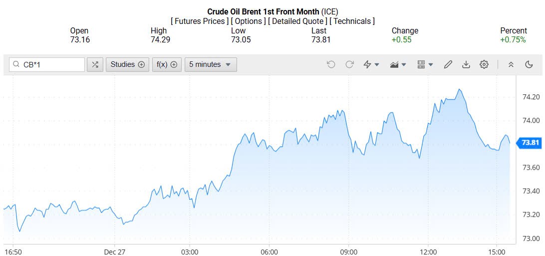Screen dimensions: 545x256
Task: Click the f(x) expression button
Action: (167, 64)
